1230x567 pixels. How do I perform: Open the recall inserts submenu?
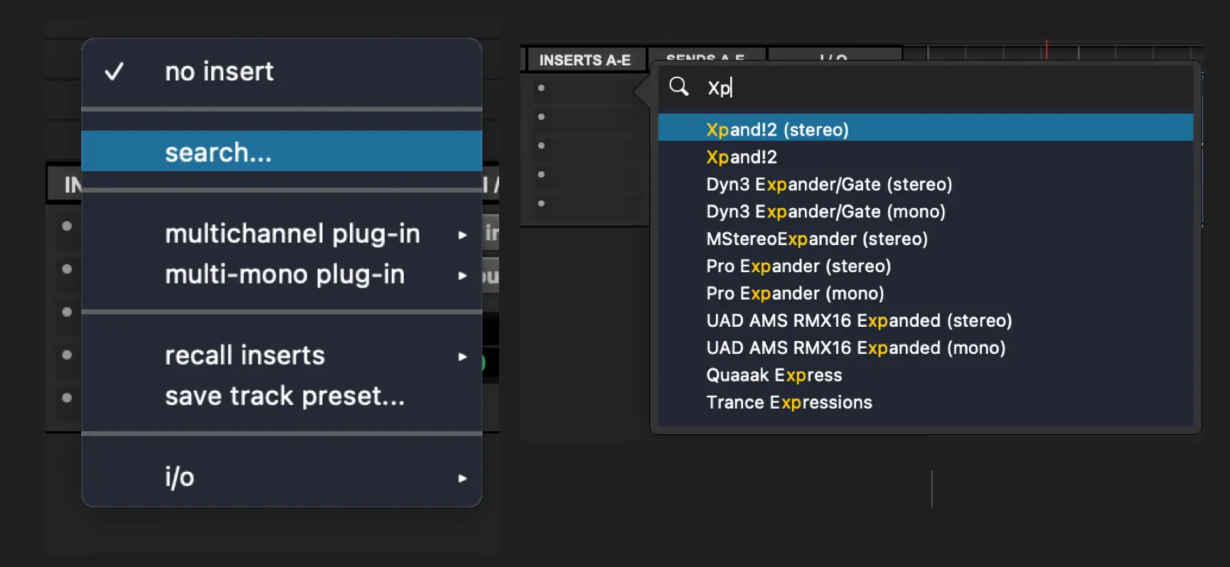point(245,355)
